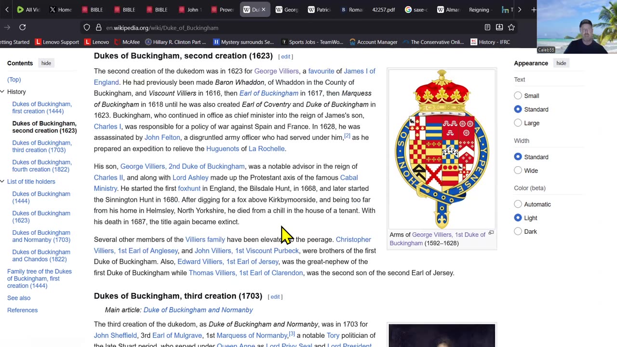
Task: Switch to the Prover tab
Action: [222, 10]
